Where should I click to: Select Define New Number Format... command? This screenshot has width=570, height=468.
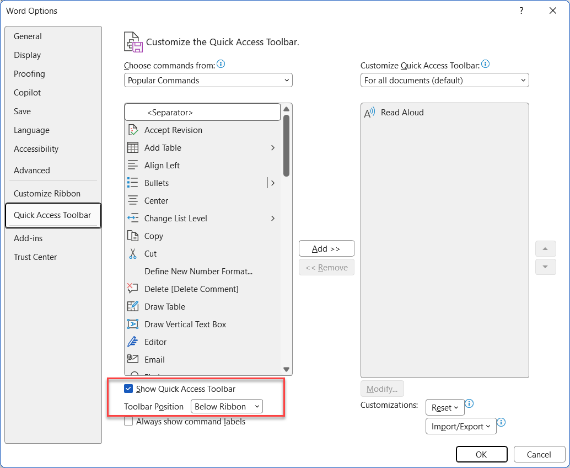pyautogui.click(x=198, y=272)
